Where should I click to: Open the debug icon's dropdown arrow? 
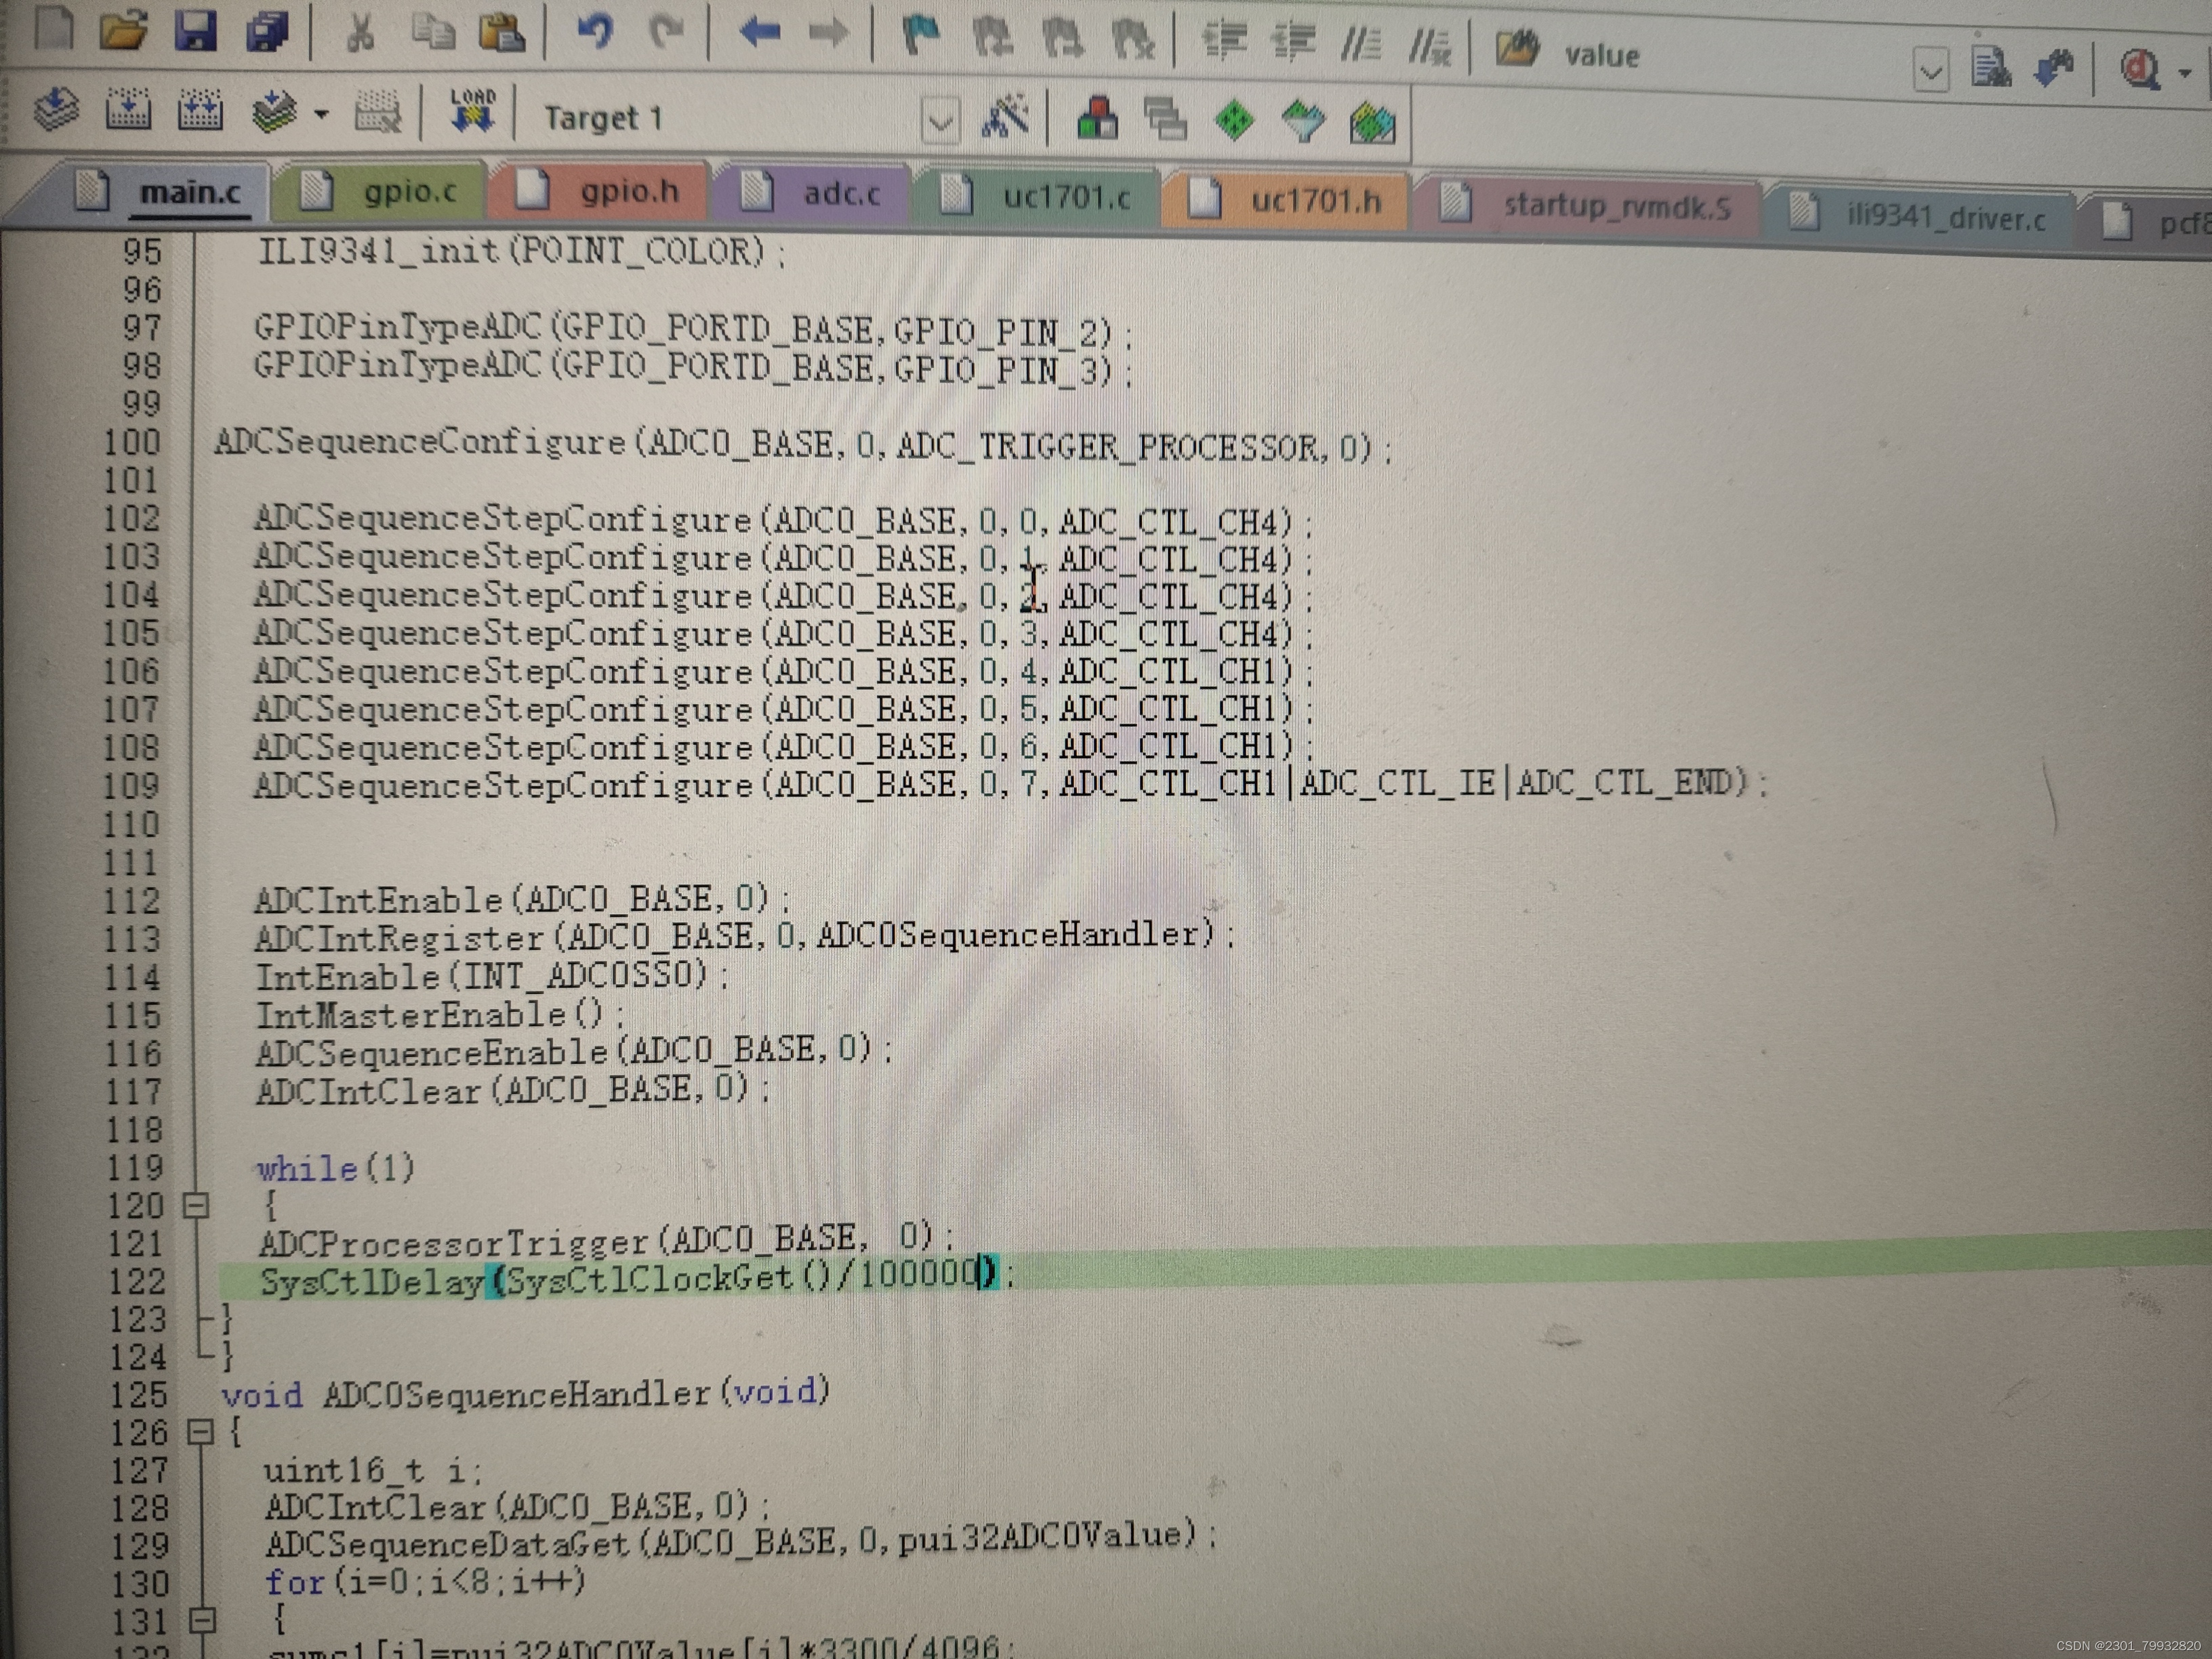pyautogui.click(x=2185, y=73)
